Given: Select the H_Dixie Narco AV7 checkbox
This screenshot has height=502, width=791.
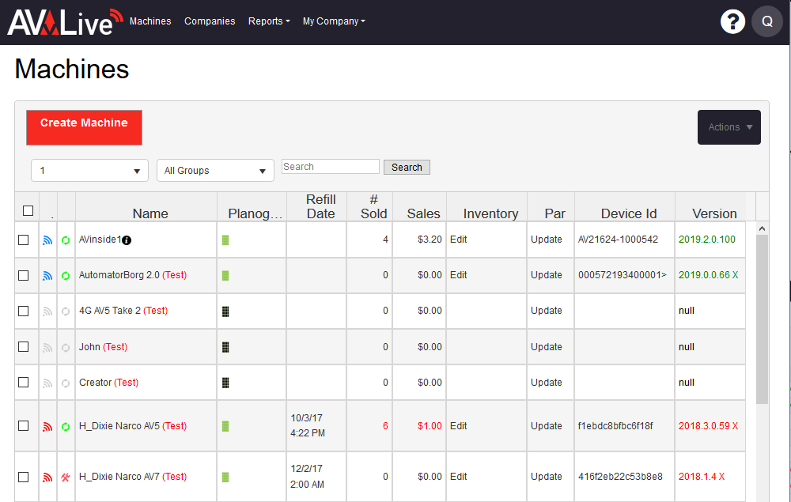Looking at the screenshot, I should [23, 477].
